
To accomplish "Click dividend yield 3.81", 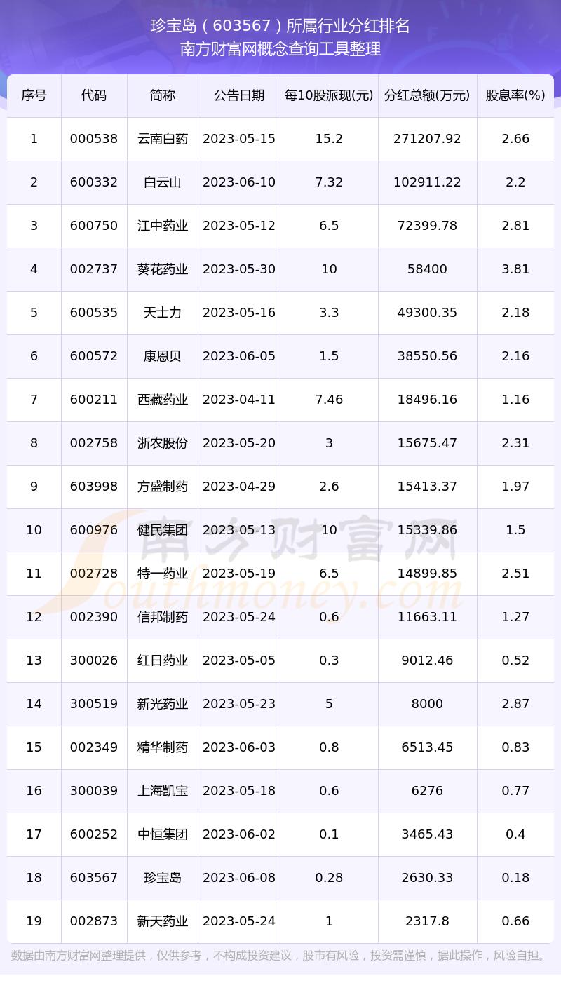I will [515, 269].
